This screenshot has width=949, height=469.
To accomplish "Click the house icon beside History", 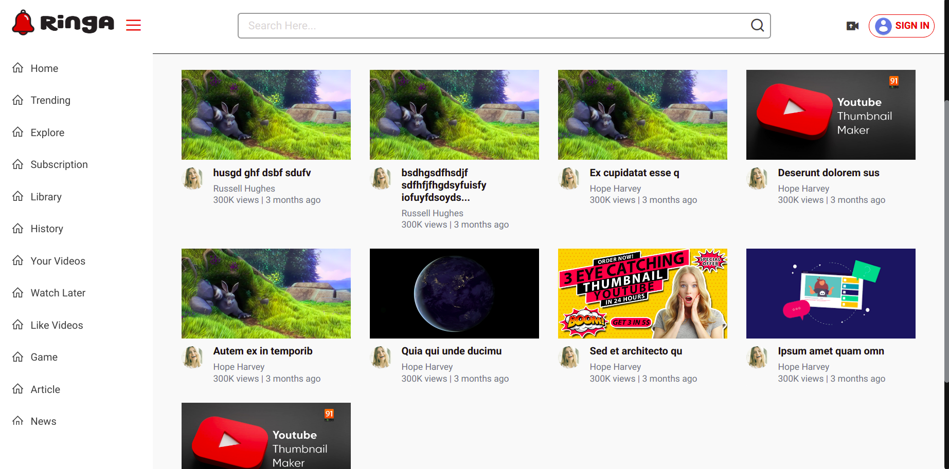I will 18,228.
